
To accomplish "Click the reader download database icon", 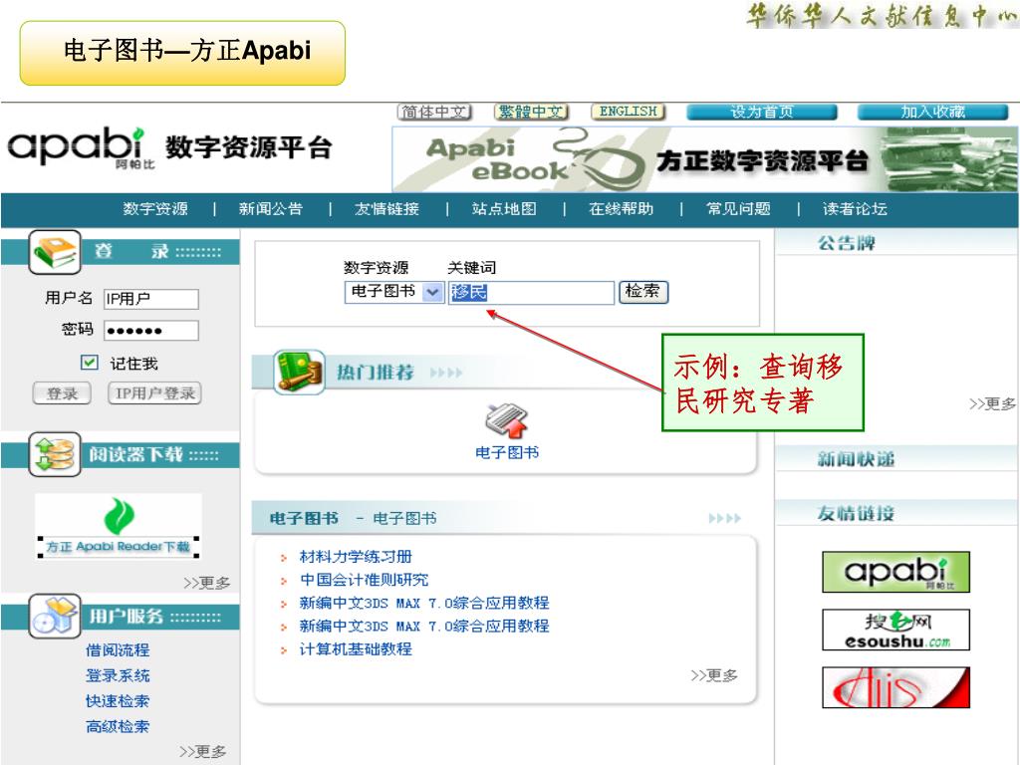I will coord(55,454).
